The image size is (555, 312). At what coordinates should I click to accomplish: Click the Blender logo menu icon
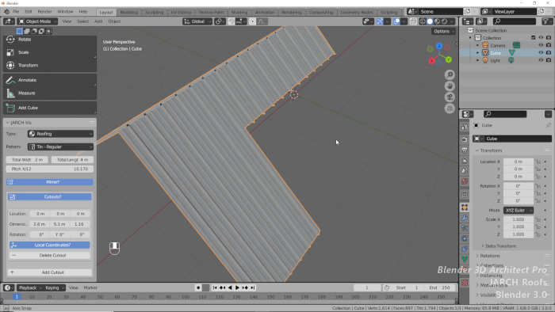tap(6, 12)
